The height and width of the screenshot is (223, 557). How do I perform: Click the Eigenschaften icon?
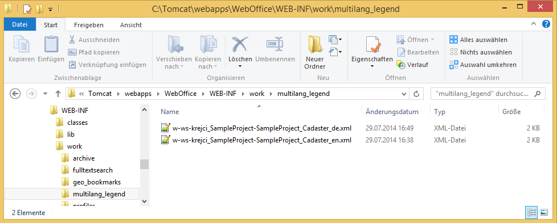click(372, 44)
